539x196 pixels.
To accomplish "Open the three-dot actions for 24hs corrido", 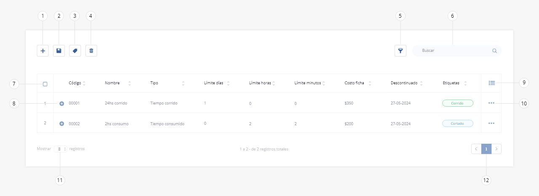I will [491, 103].
